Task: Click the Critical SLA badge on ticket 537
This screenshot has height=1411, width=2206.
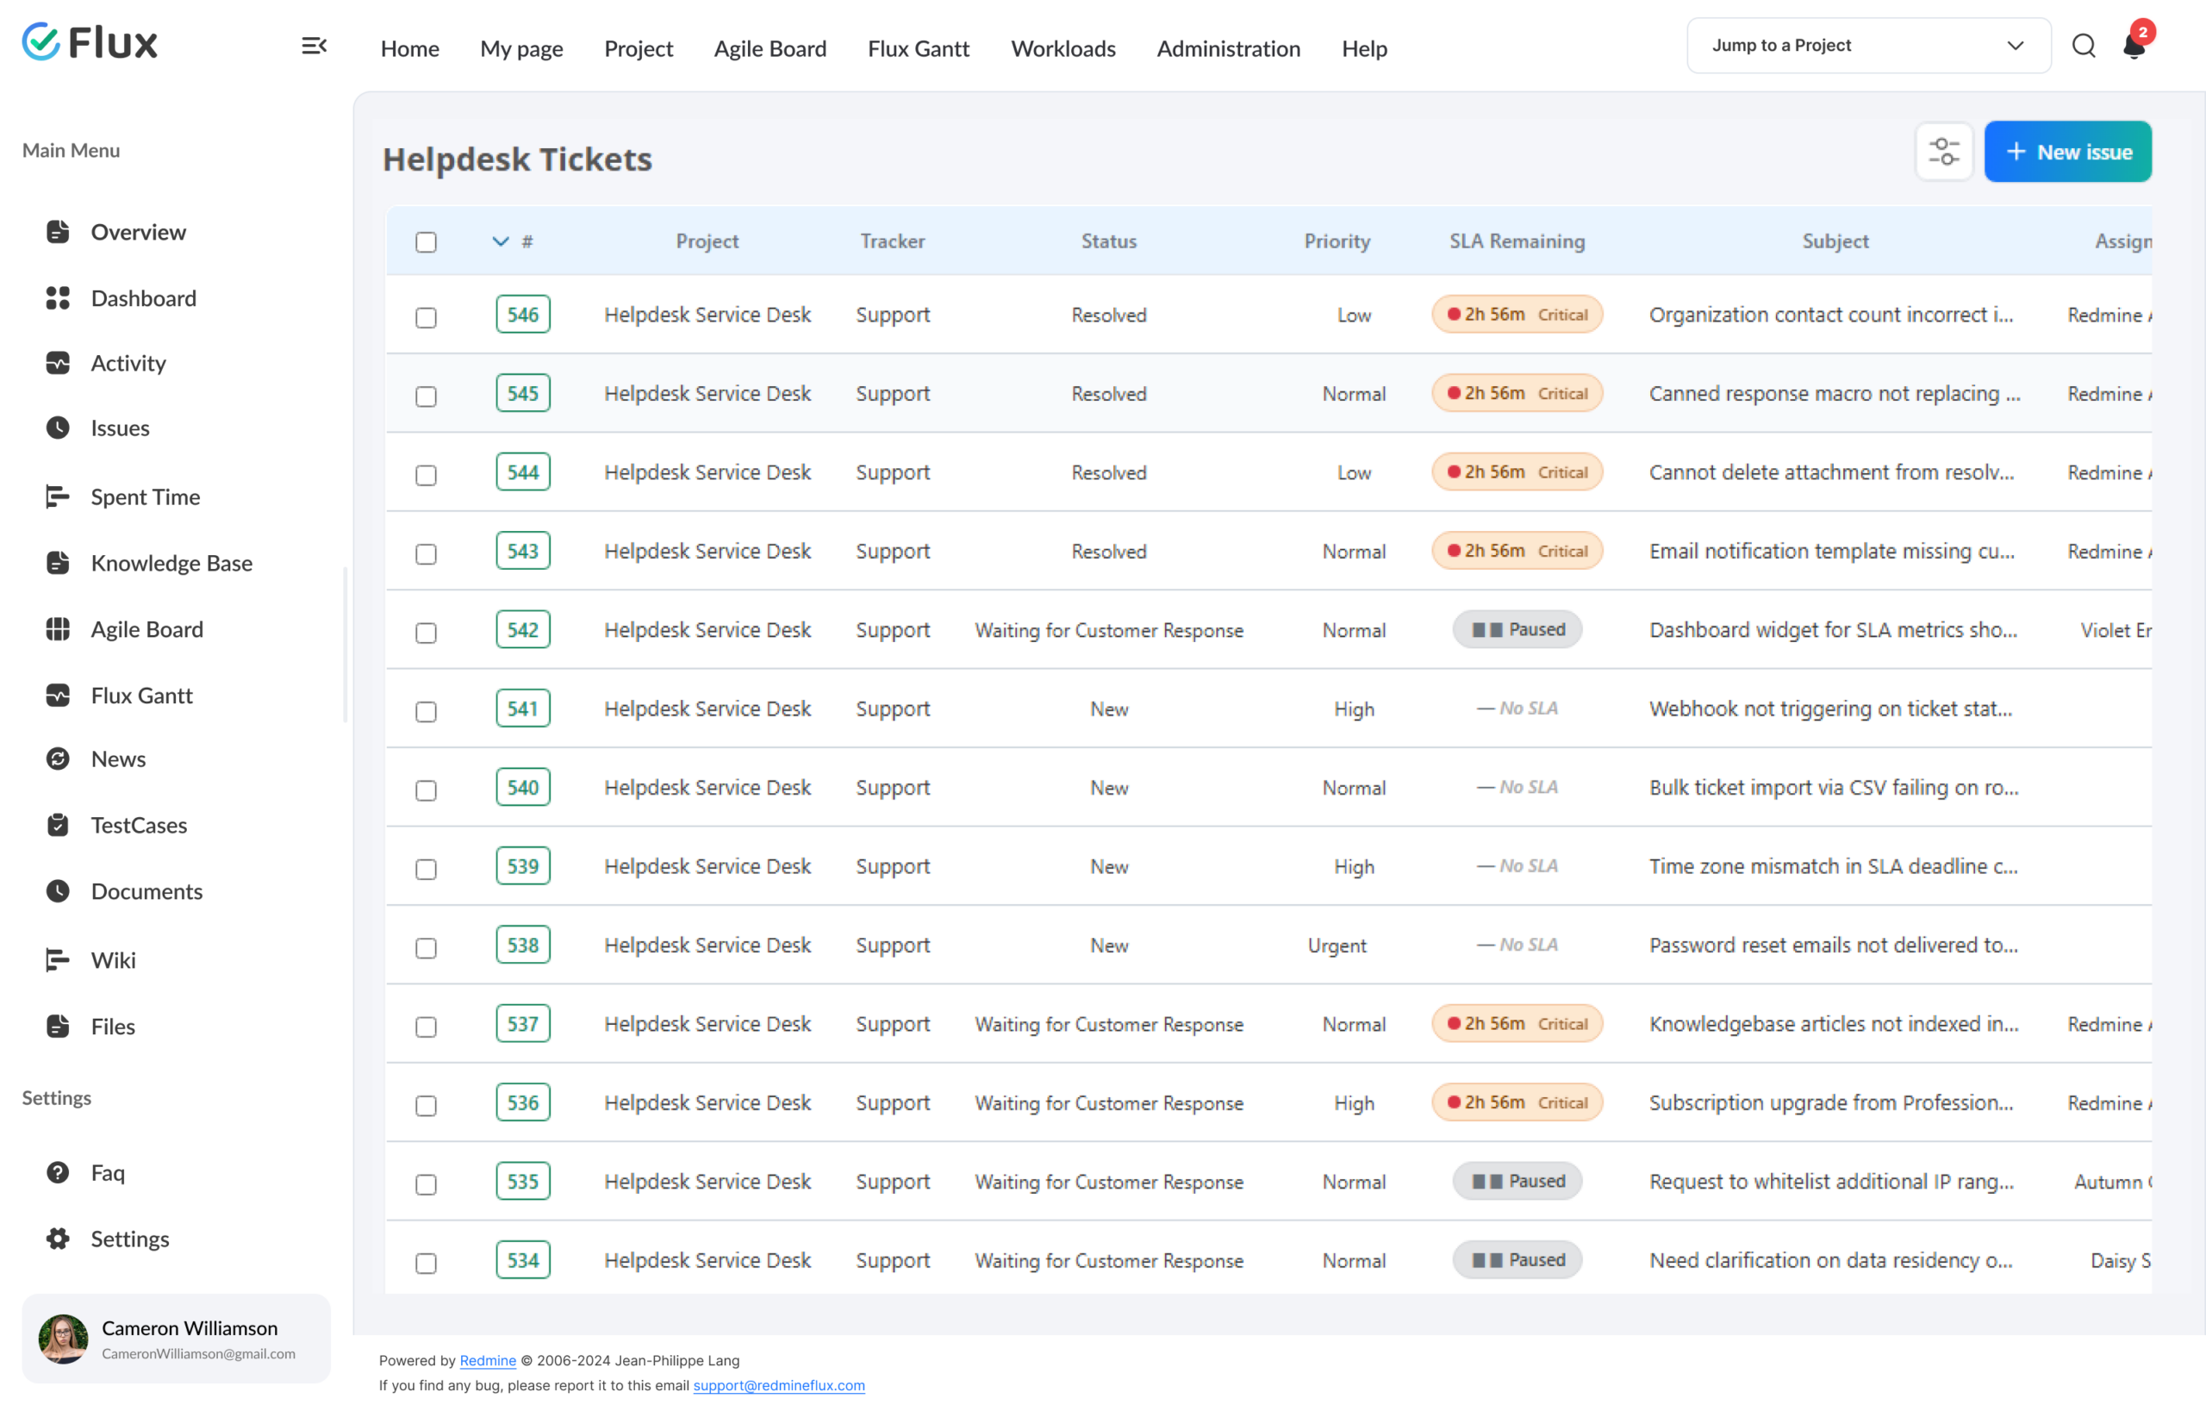Action: click(1517, 1023)
